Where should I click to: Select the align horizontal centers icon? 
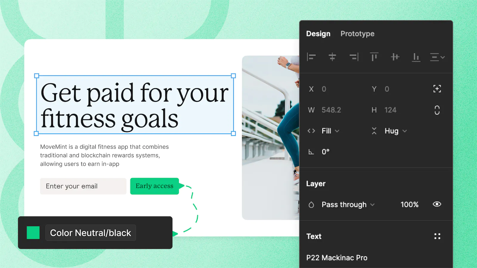pyautogui.click(x=332, y=57)
